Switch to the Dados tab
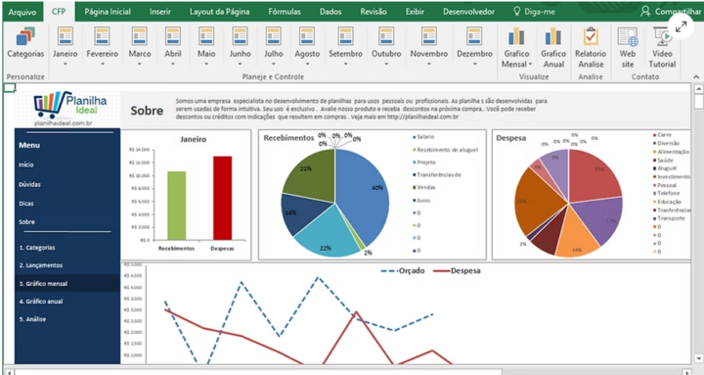The image size is (704, 375). (x=330, y=12)
